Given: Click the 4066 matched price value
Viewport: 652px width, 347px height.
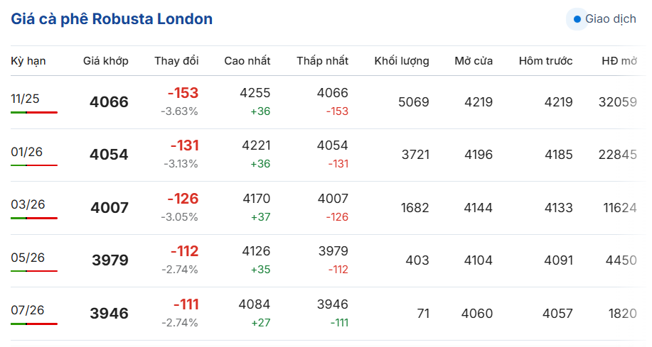Looking at the screenshot, I should pyautogui.click(x=109, y=102).
